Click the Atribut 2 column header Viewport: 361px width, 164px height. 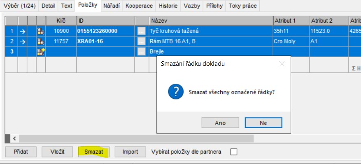pos(329,21)
